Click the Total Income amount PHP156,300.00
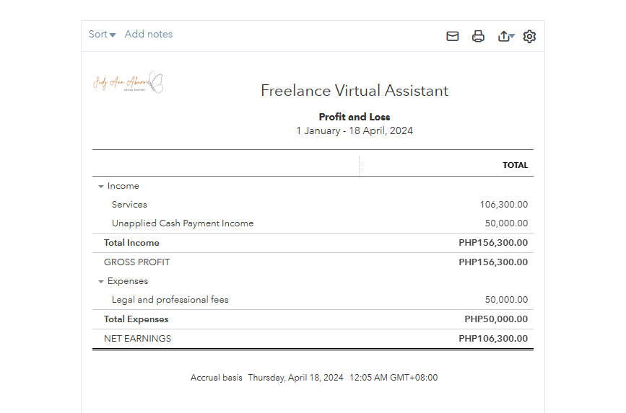The image size is (626, 413). coord(493,243)
